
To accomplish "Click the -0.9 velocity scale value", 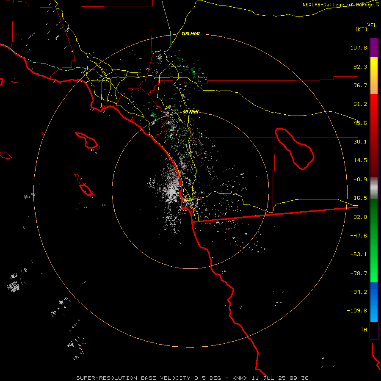I will [x=360, y=179].
